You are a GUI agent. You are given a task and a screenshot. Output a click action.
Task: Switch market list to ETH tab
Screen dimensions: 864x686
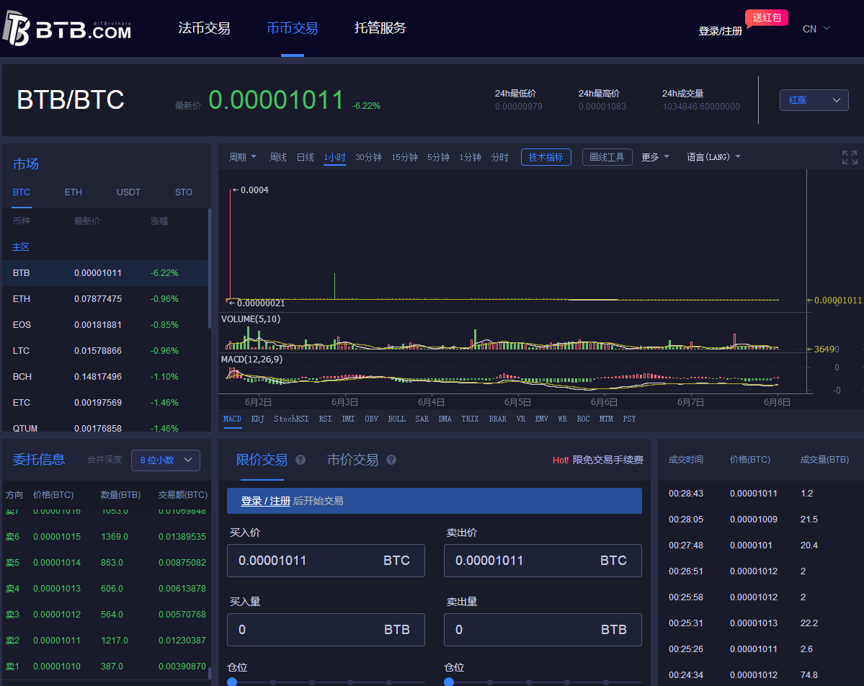[x=74, y=192]
